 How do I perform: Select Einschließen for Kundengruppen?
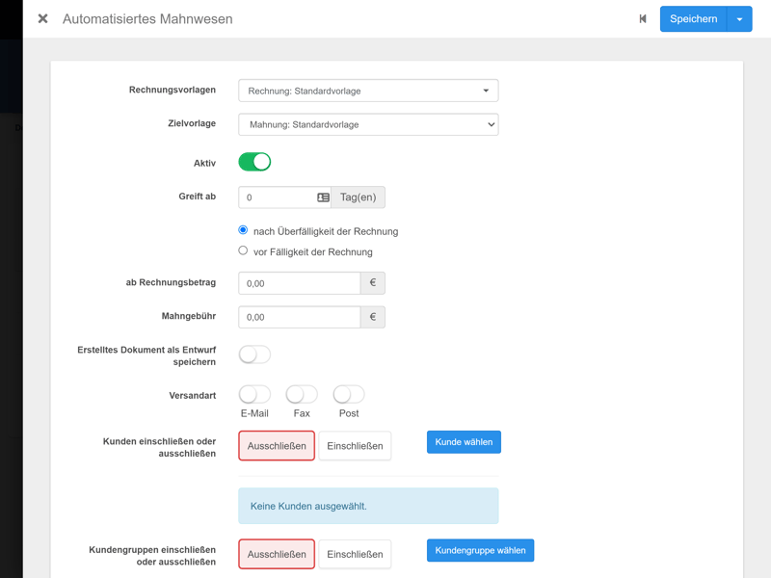(355, 554)
